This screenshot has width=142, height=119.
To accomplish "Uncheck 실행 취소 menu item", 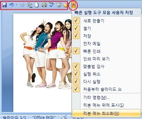I will tap(106, 74).
